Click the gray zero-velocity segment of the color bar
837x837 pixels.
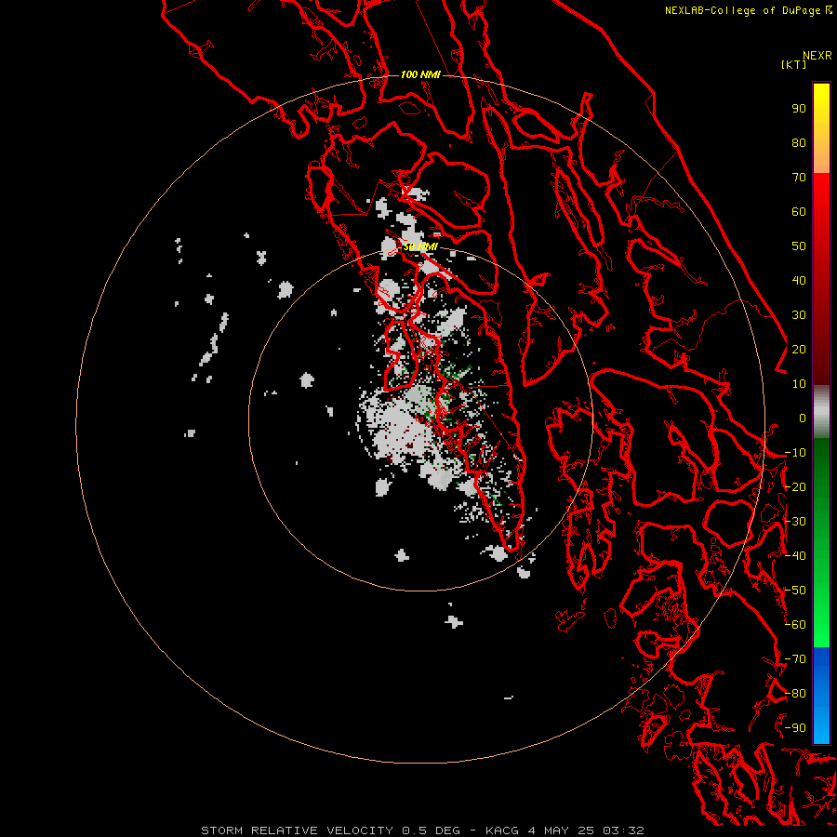(x=821, y=412)
